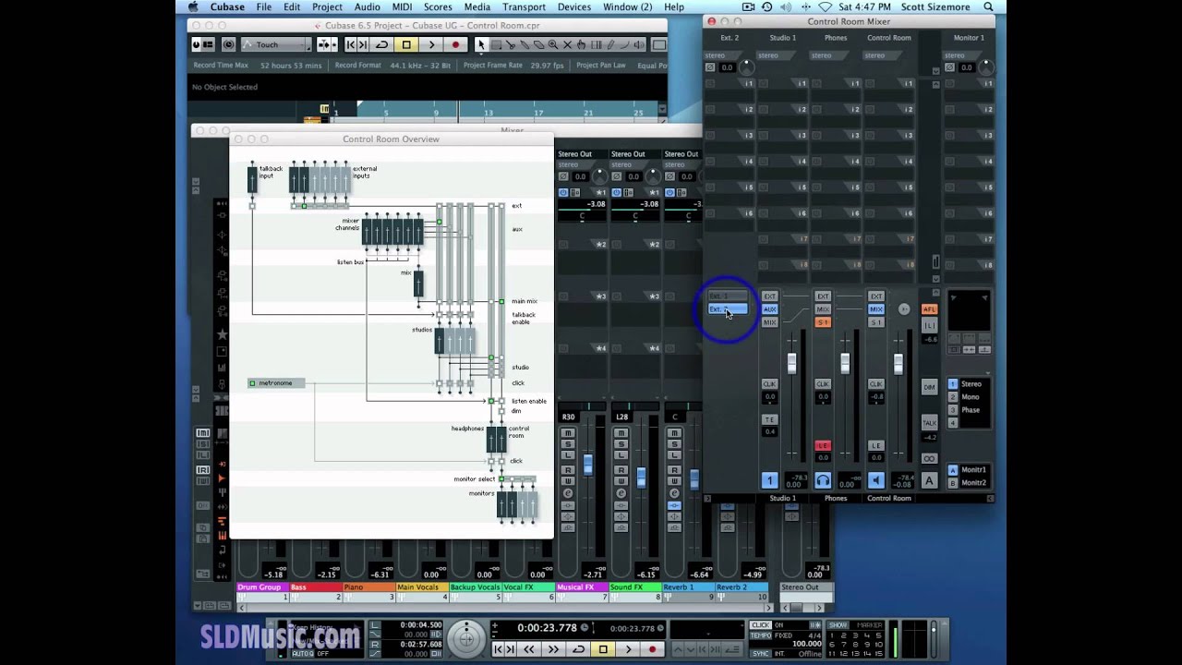Click the Phones headphones icon button
This screenshot has height=665, width=1182.
click(x=823, y=480)
